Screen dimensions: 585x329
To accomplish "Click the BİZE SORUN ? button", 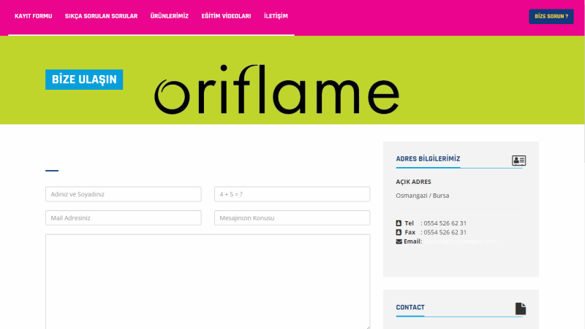I will [551, 16].
